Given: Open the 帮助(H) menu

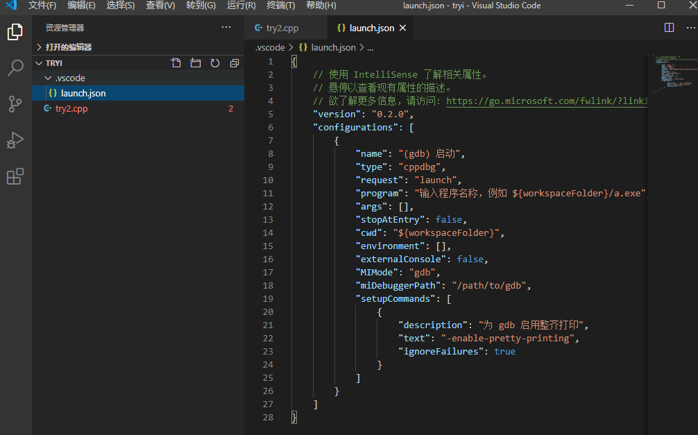Looking at the screenshot, I should 321,6.
